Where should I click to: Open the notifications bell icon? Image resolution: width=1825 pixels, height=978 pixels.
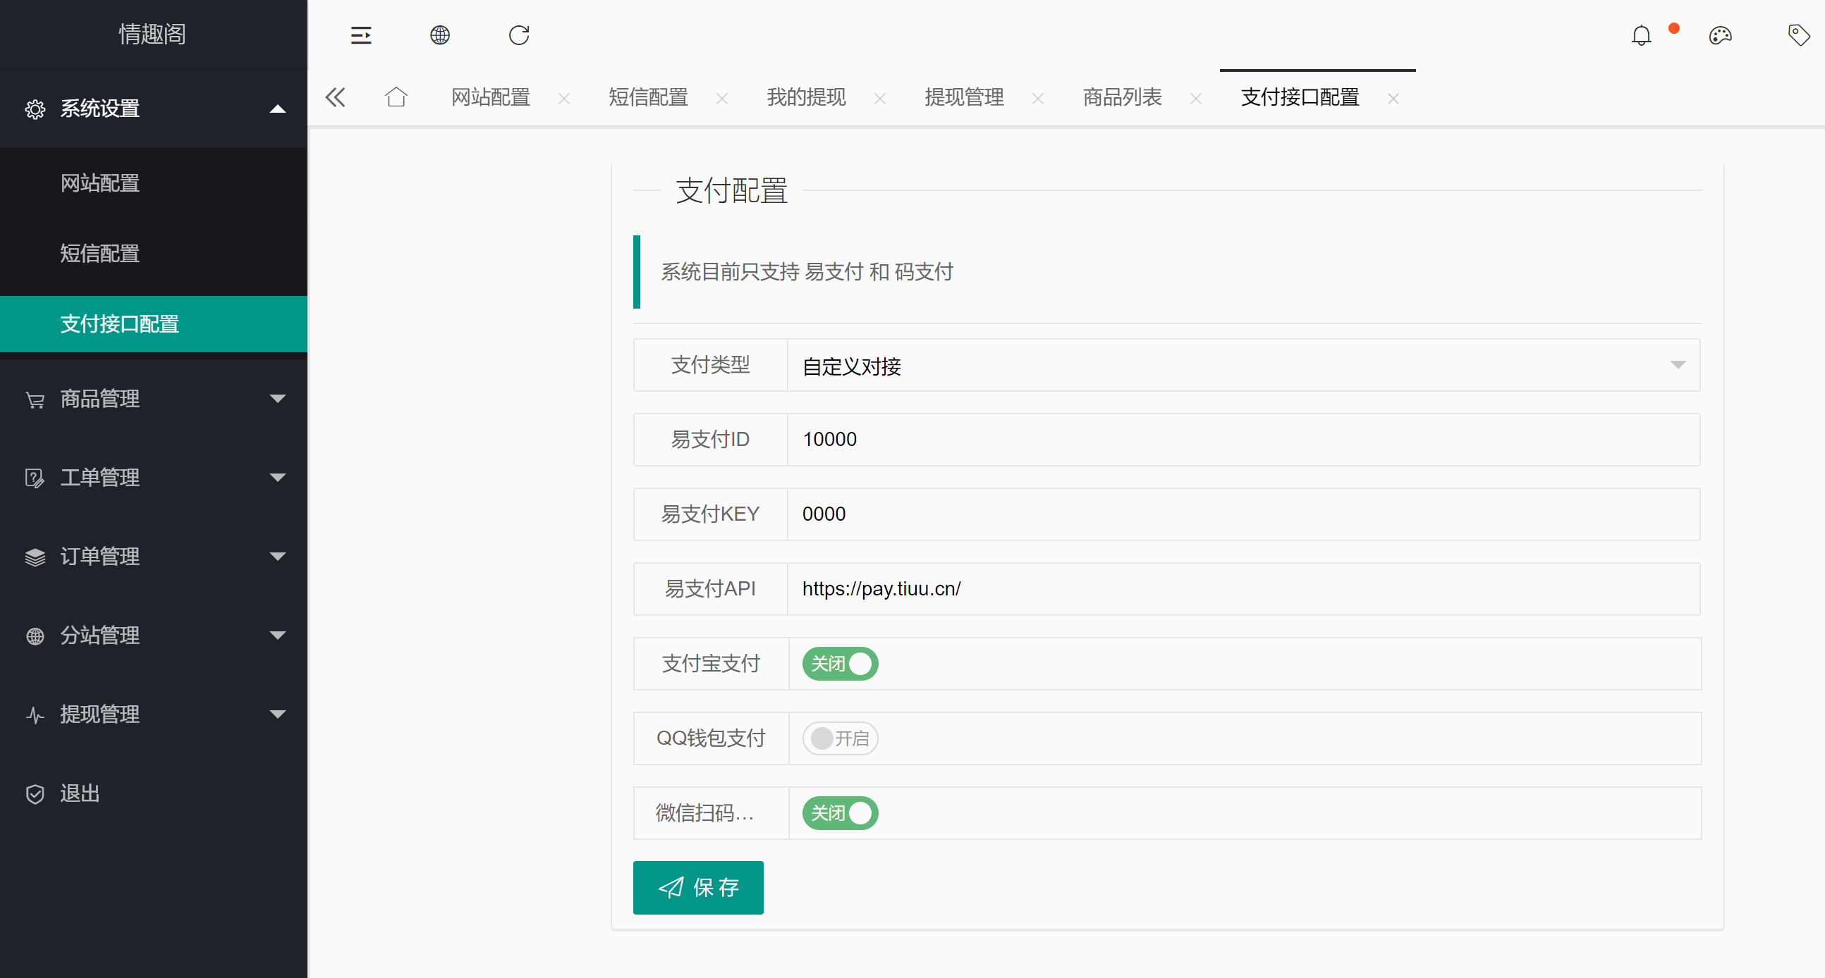1641,35
